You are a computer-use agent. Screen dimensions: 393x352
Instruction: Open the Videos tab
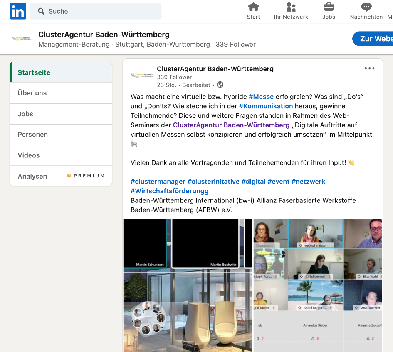tap(61, 155)
